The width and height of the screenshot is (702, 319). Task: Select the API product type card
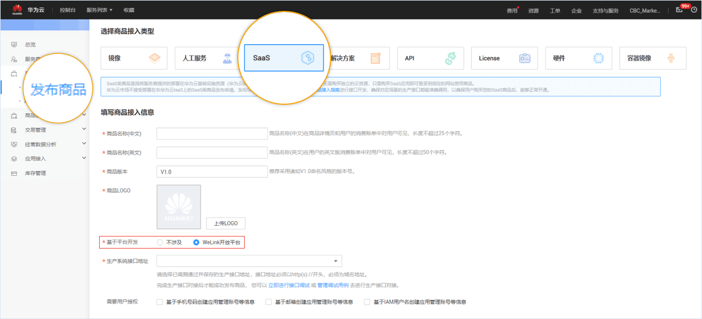click(x=430, y=58)
